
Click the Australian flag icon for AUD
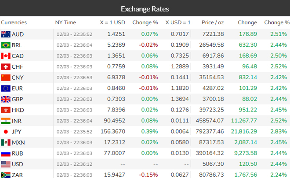pos(6,34)
